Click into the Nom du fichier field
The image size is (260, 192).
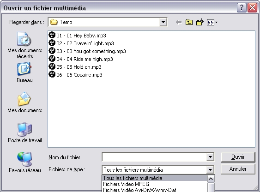(x=154, y=157)
